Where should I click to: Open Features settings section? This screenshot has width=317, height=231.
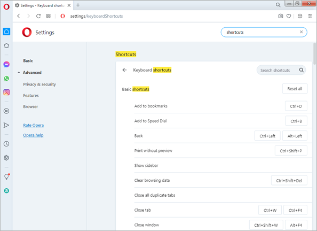pos(31,95)
